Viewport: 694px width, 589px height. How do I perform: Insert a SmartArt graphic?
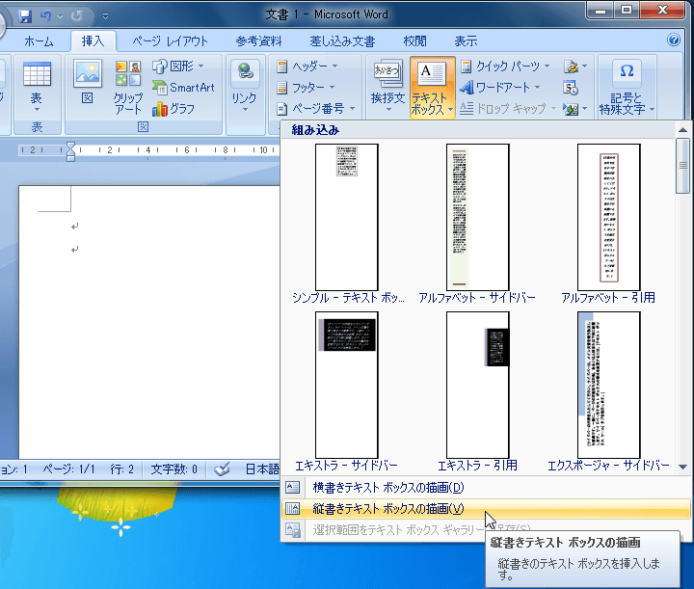[183, 88]
